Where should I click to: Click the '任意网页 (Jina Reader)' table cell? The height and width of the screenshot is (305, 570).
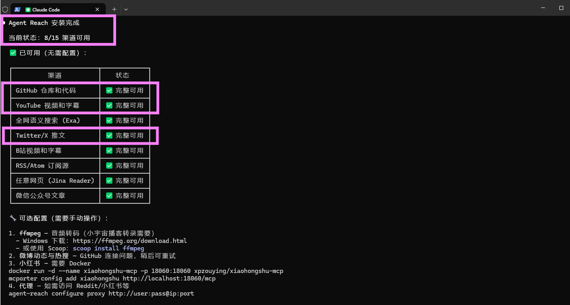tap(55, 180)
